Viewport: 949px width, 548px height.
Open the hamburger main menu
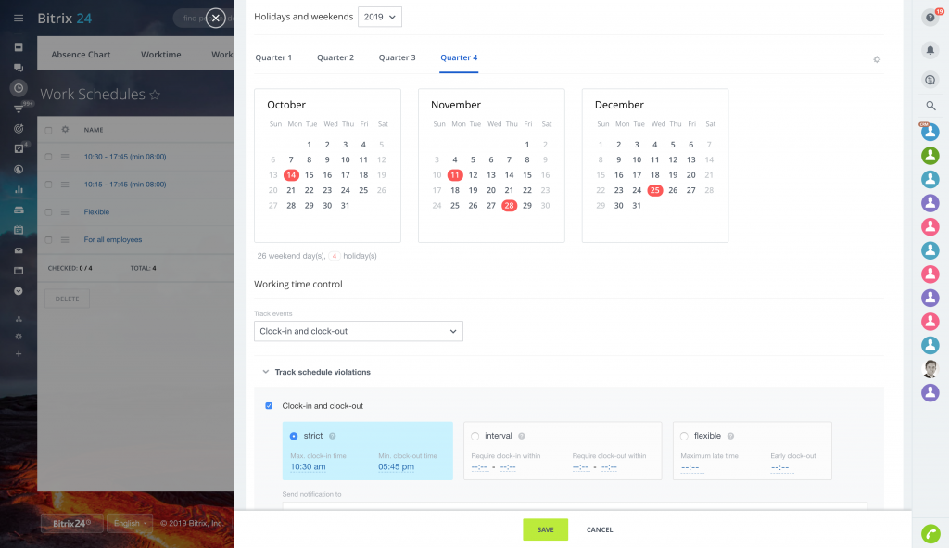(x=19, y=18)
